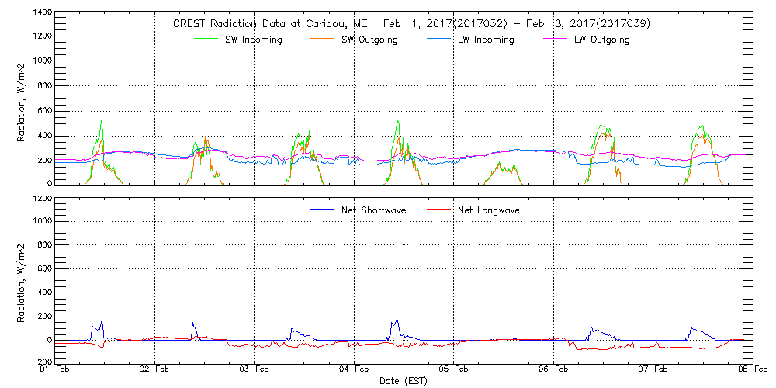Click the Date (EST) x-axis title

[404, 382]
